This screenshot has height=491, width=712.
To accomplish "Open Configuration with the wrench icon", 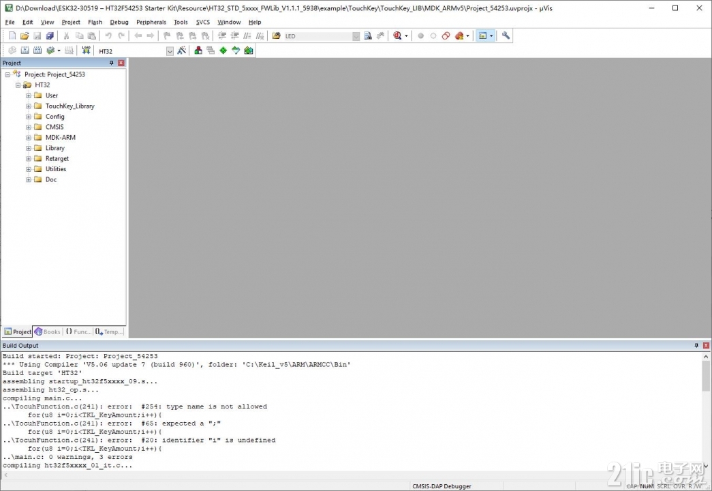I will 506,36.
